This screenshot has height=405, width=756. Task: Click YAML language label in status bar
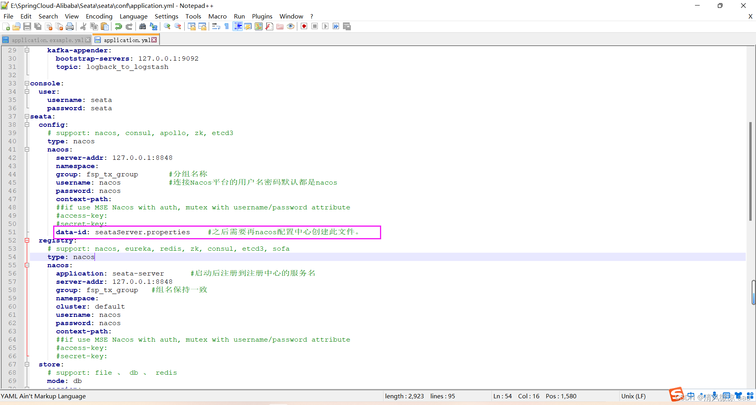(x=43, y=396)
